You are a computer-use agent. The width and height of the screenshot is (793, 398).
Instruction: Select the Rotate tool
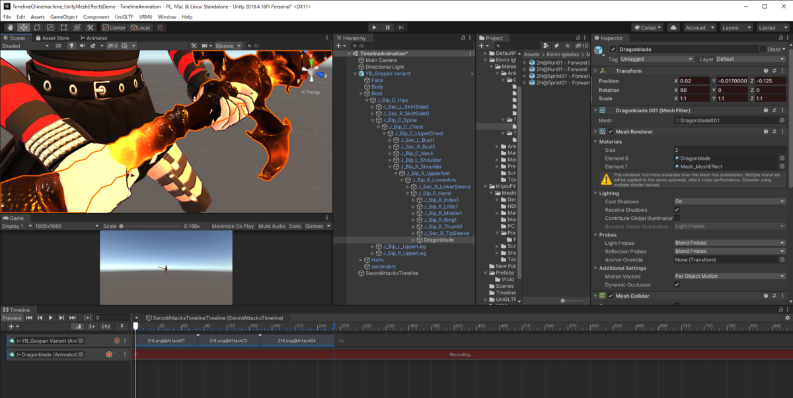pos(36,28)
